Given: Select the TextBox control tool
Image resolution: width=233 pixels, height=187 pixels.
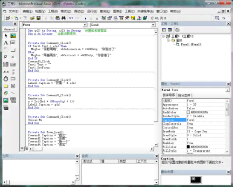Looking at the screenshot, I should (13, 43).
